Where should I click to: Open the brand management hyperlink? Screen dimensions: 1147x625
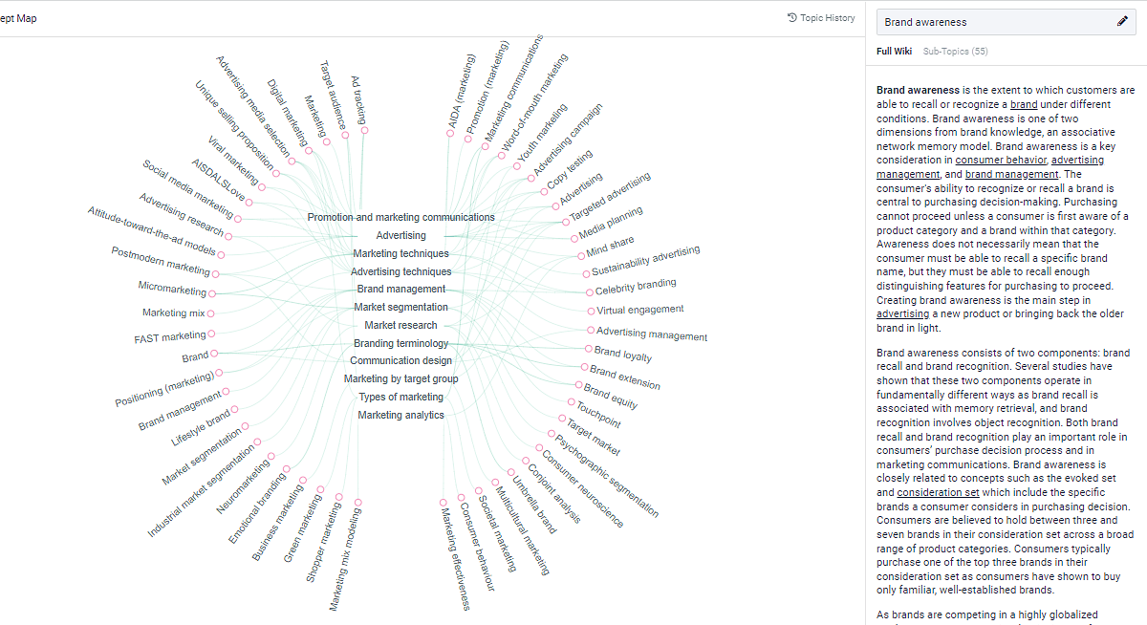[x=1011, y=174]
